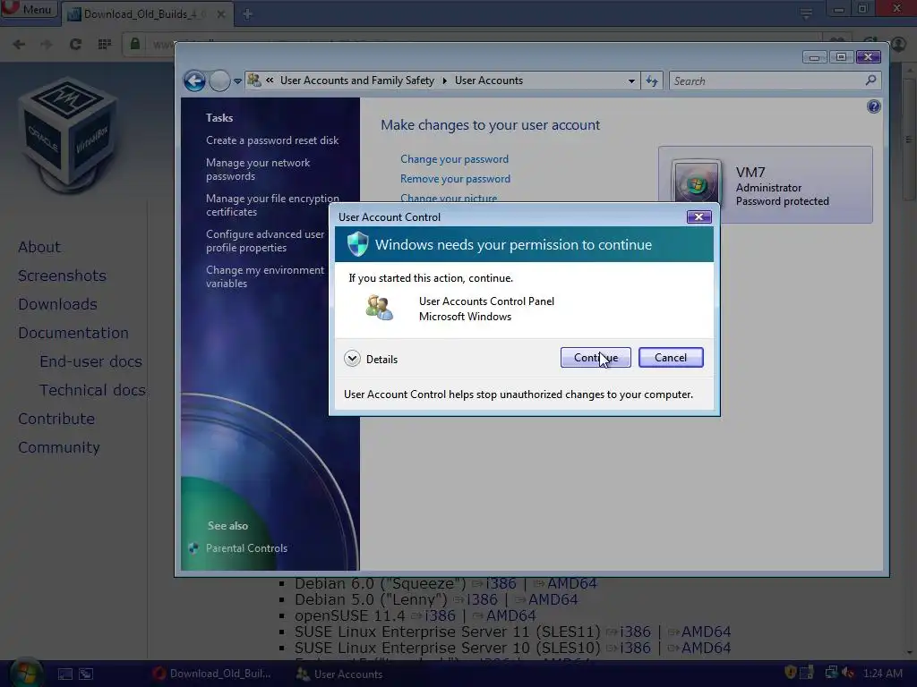Click the network tray icon
917x687 pixels.
coord(831,673)
